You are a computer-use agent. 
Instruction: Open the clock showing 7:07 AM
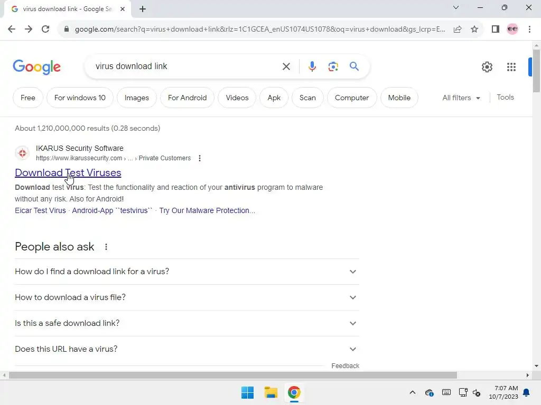[503, 392]
